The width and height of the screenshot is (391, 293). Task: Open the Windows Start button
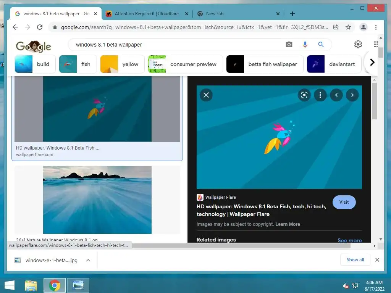click(10, 285)
